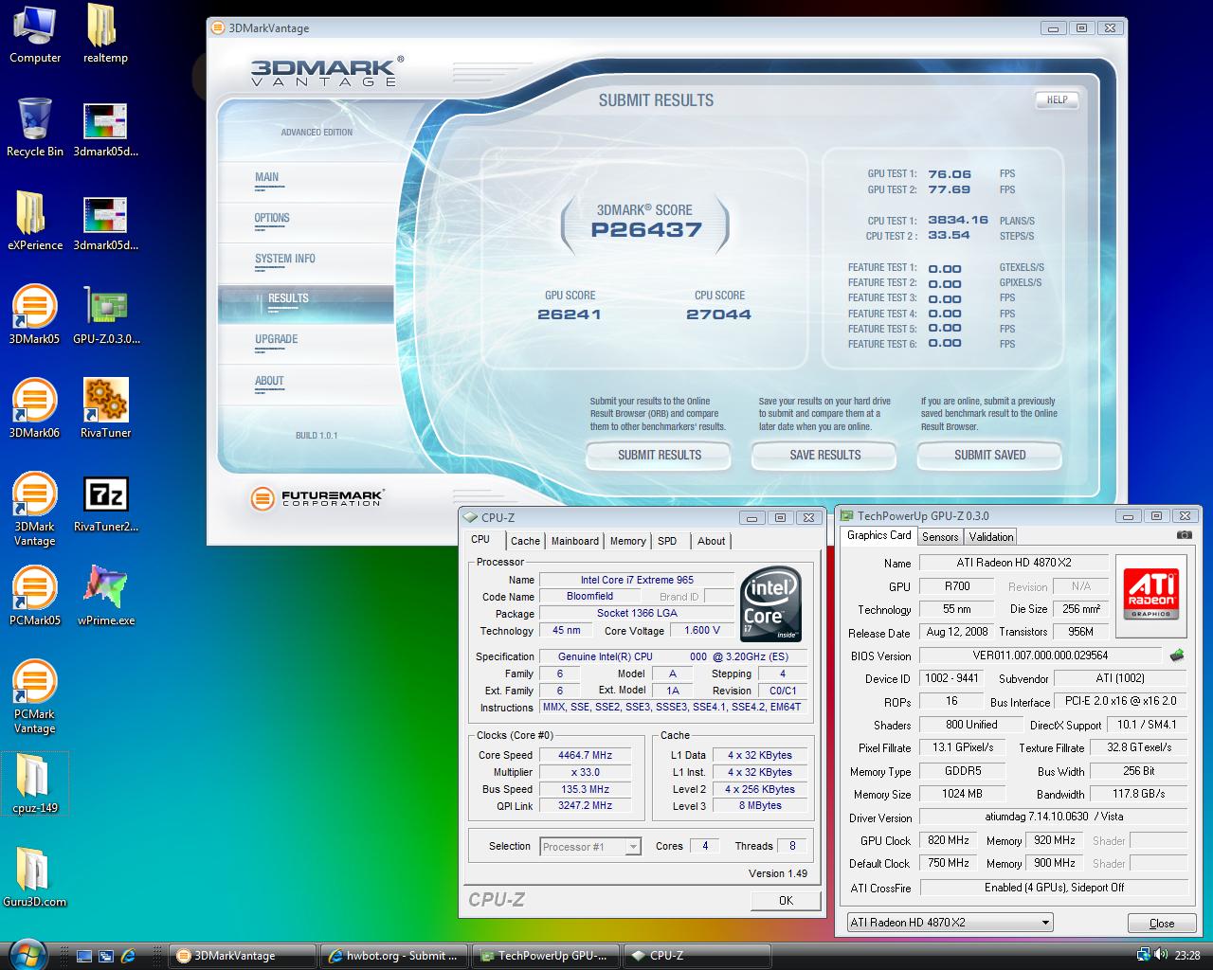Click the Close button in GPU-Z

1162,924
